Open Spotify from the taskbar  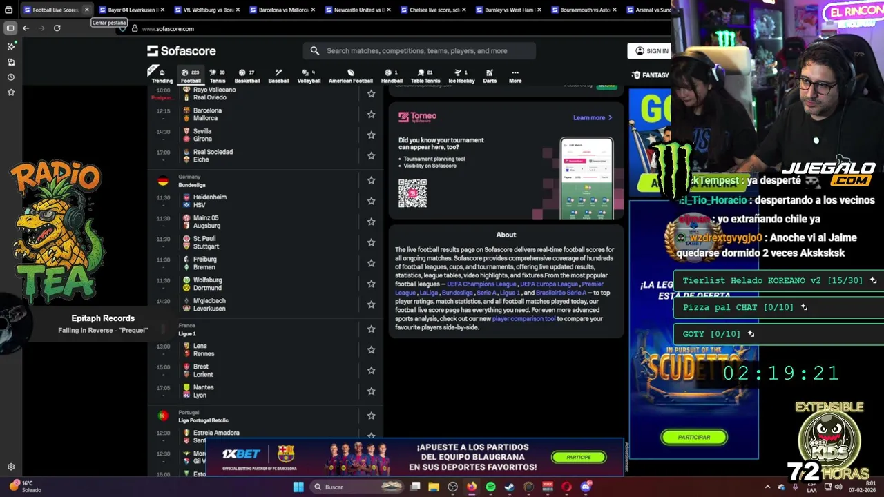pyautogui.click(x=490, y=487)
